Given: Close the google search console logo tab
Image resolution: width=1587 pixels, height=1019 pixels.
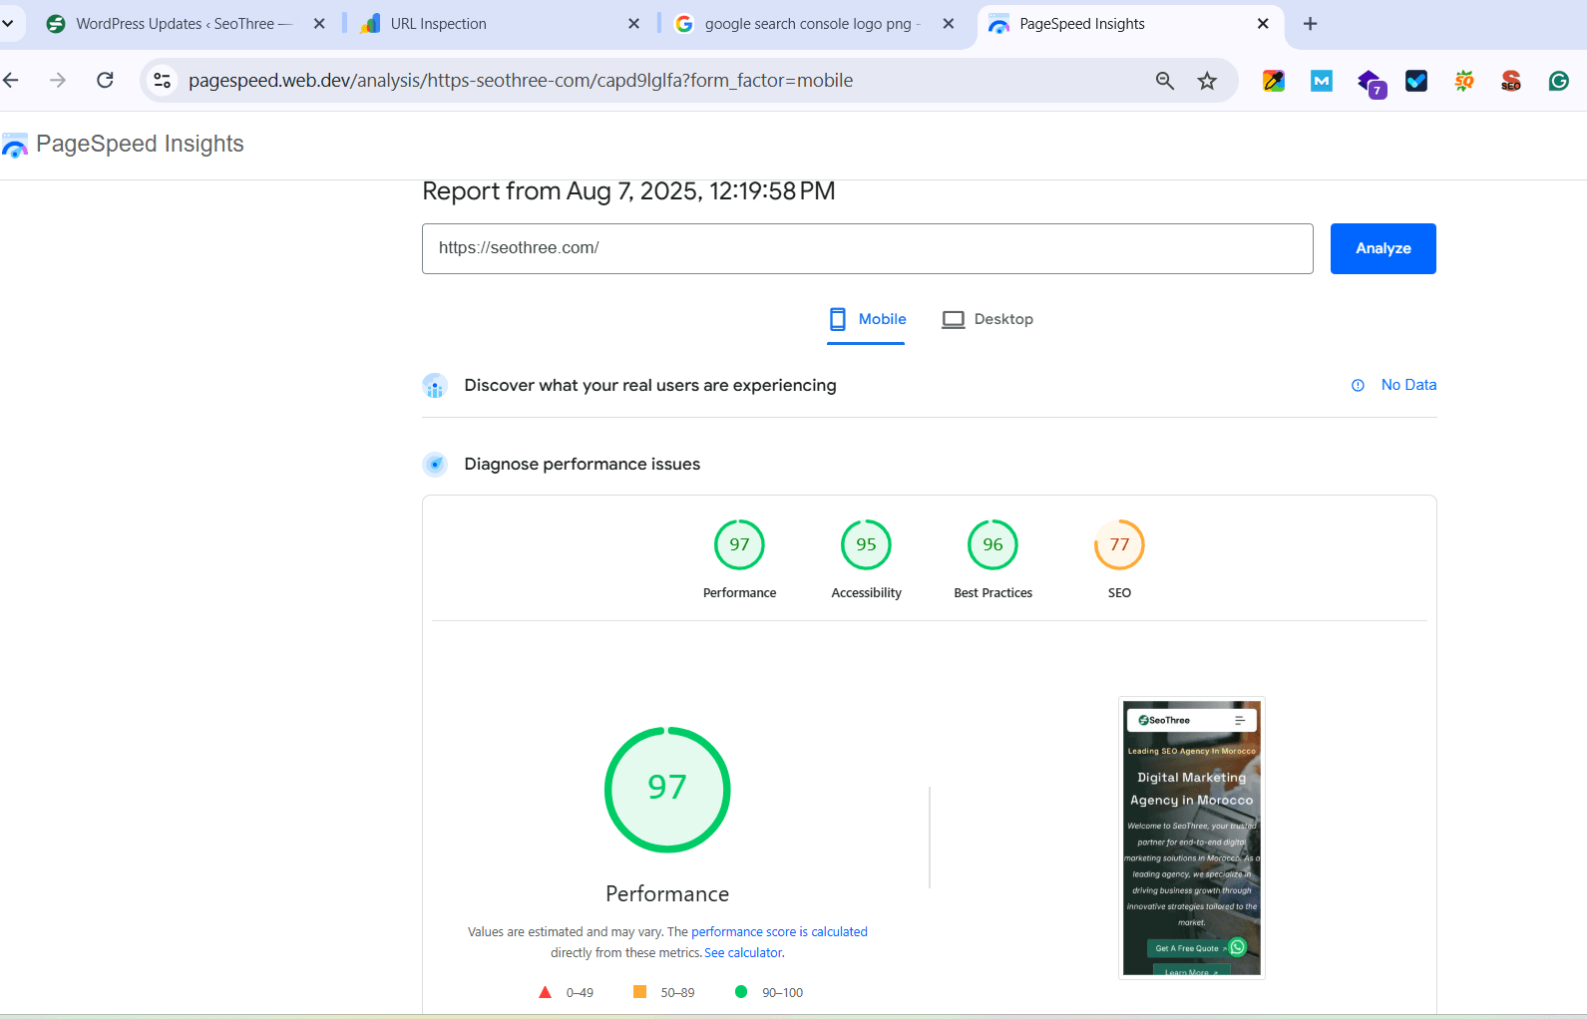Looking at the screenshot, I should point(949,24).
